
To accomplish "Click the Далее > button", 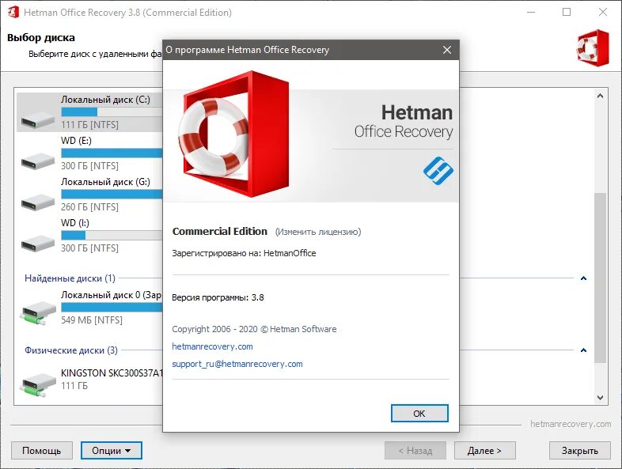I will (x=485, y=451).
